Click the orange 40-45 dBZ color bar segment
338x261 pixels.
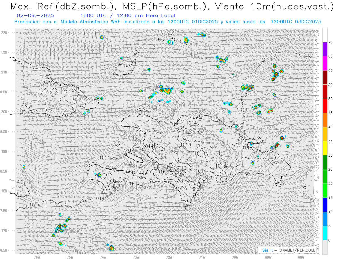[325, 120]
